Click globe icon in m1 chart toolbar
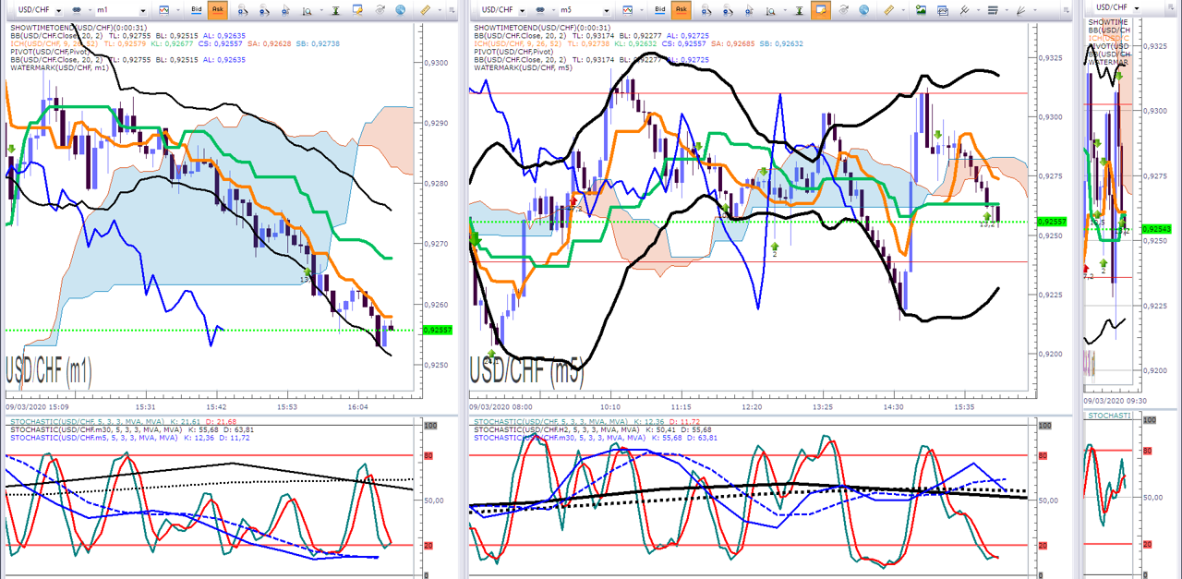This screenshot has width=1182, height=579. point(401,10)
